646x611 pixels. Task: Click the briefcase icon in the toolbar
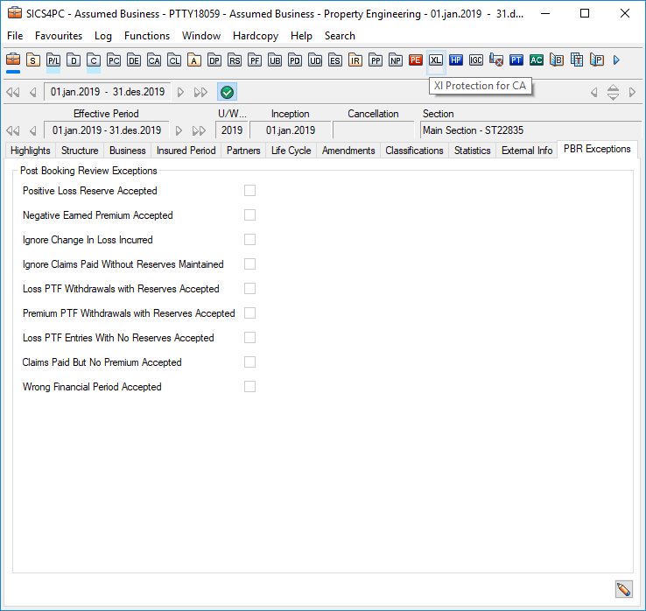point(13,60)
